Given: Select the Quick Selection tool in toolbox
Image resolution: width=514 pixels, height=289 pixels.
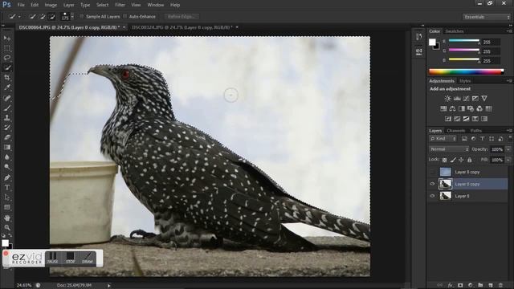Looking at the screenshot, I should click(7, 67).
